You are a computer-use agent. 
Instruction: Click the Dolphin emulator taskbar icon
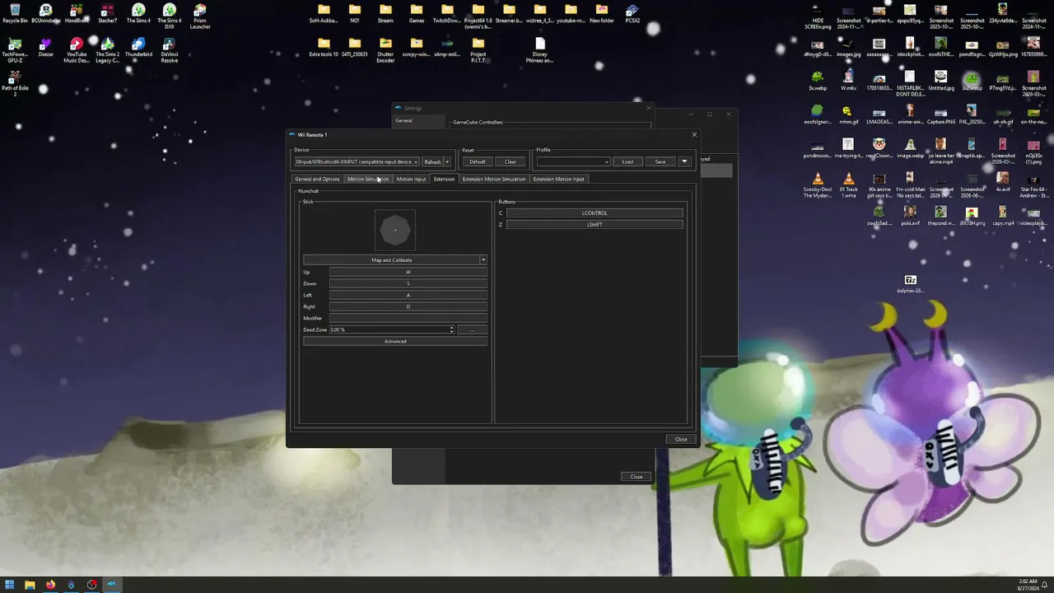[112, 585]
